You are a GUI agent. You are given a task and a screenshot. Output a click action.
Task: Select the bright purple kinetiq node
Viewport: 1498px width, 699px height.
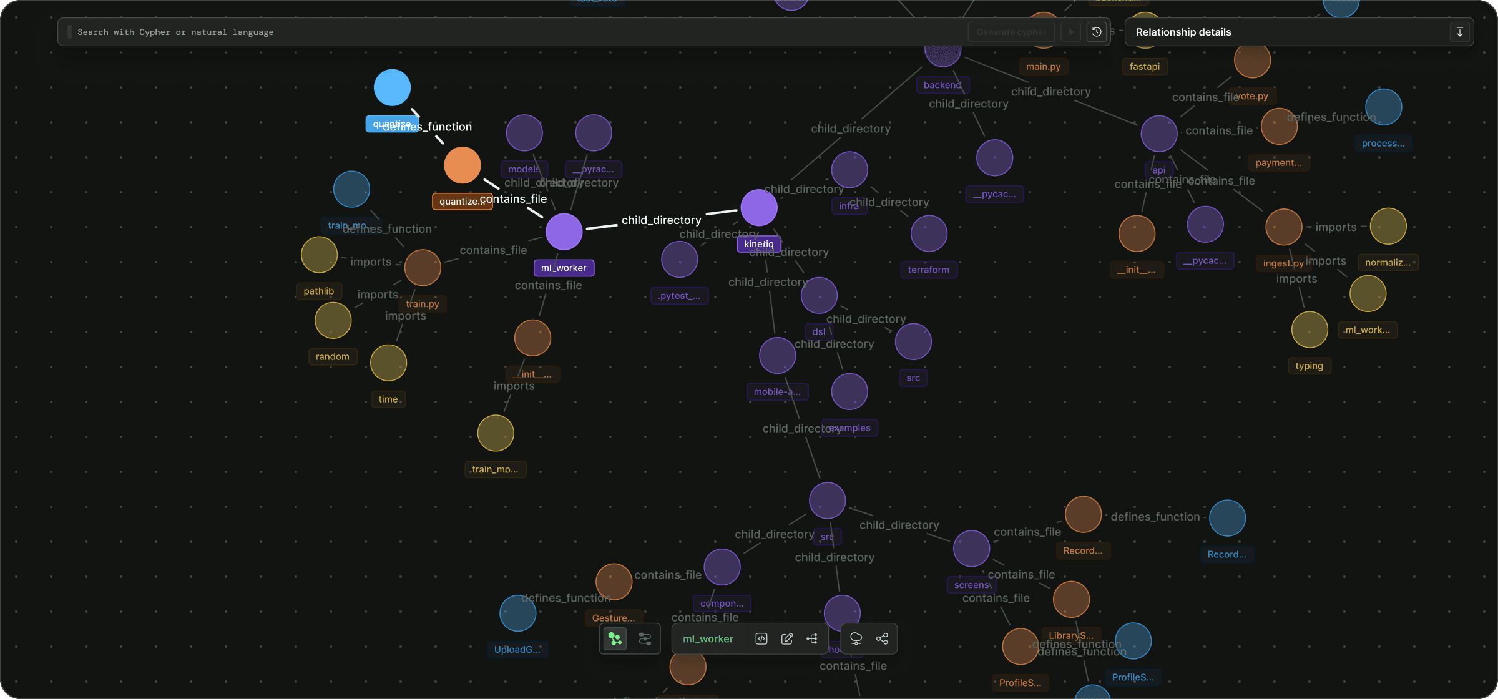pyautogui.click(x=758, y=208)
